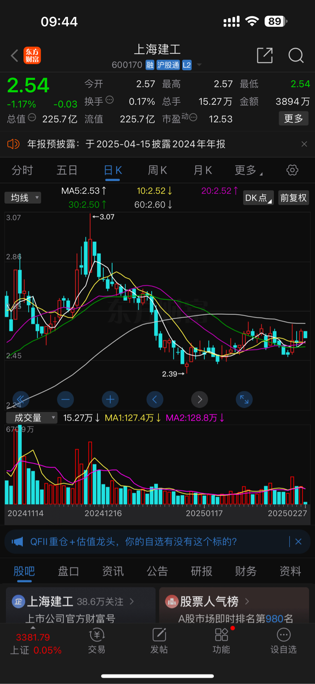Tap 设自选 watchlist icon
Viewport: 315px width, 684px height.
283,641
